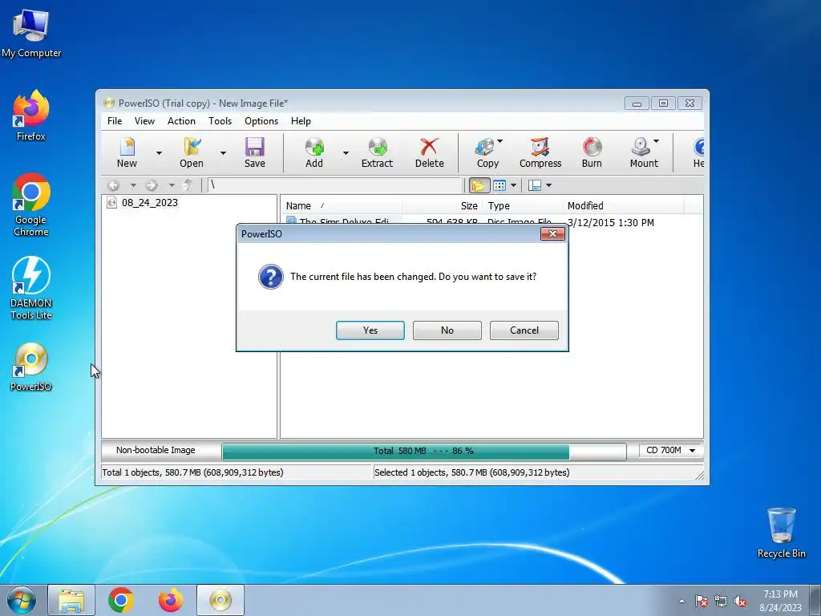Expand the Add button dropdown arrow
Screen dimensions: 821x616
(x=346, y=153)
